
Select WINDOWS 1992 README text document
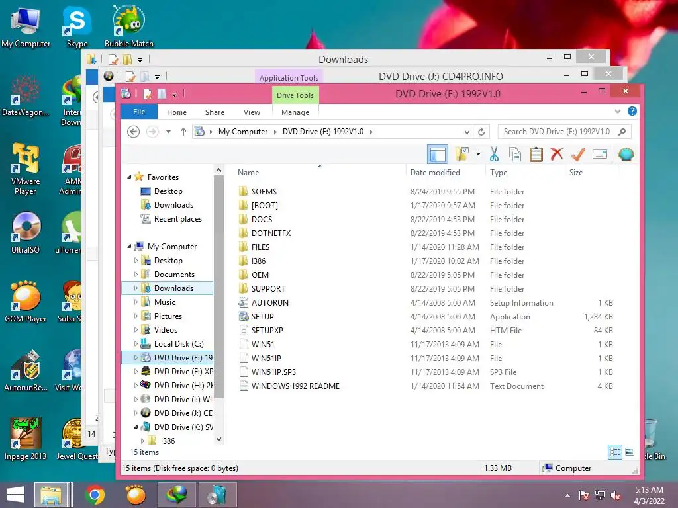295,386
